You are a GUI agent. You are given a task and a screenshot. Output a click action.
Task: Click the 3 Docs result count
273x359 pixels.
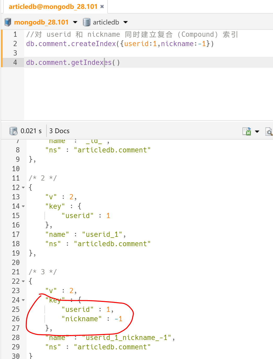click(60, 131)
